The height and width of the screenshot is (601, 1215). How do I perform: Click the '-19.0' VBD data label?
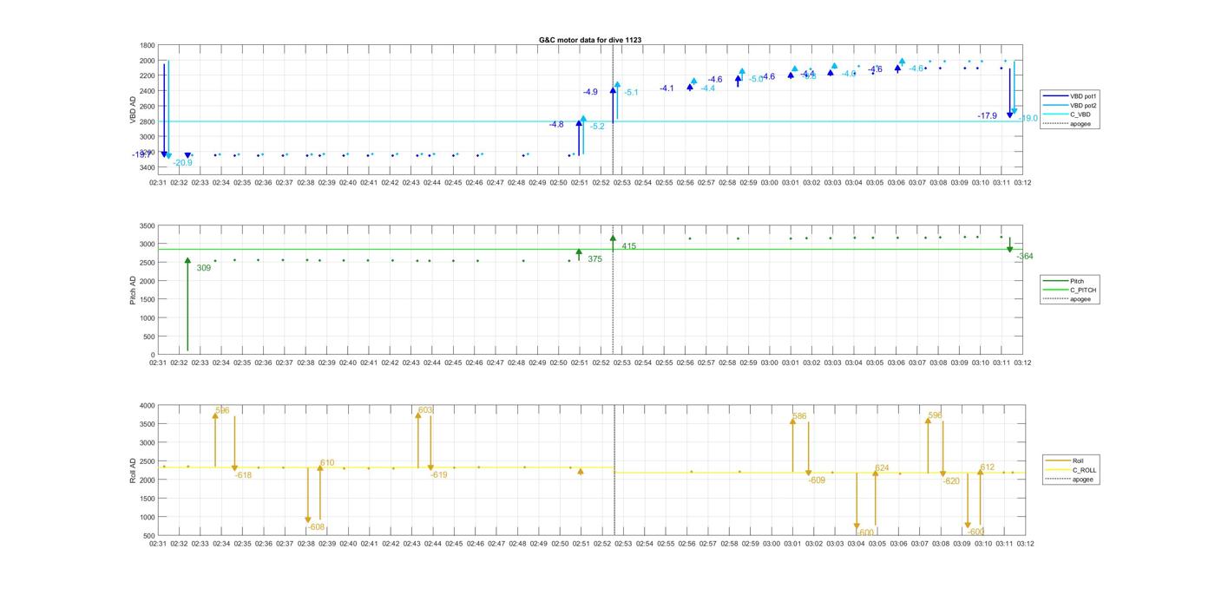point(1028,119)
